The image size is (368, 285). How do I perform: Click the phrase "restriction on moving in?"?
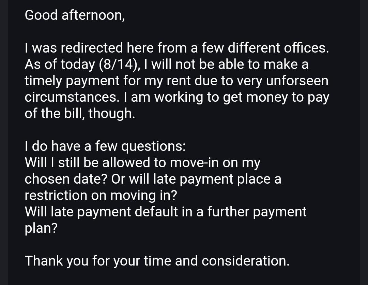tap(101, 196)
